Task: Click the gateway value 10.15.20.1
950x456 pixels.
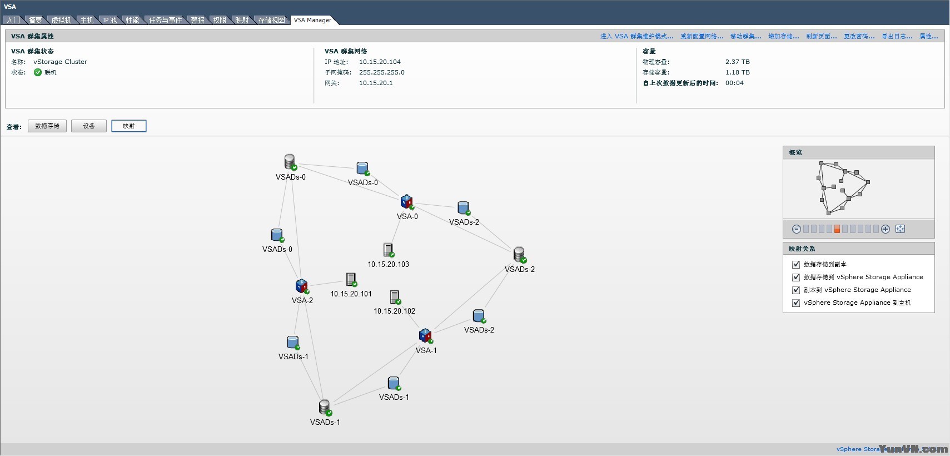Action: click(x=376, y=83)
